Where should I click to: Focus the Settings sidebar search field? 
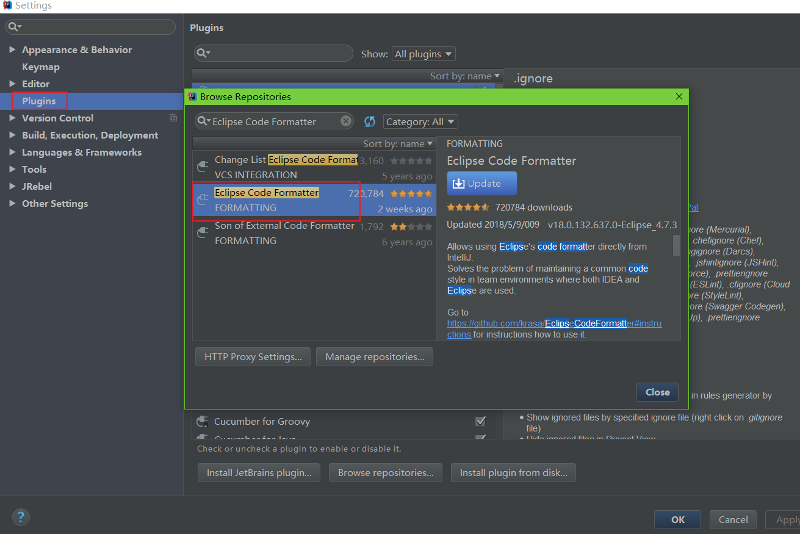click(x=90, y=27)
